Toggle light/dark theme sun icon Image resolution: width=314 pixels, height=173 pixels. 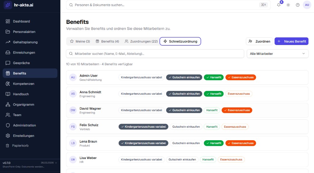[288, 5]
